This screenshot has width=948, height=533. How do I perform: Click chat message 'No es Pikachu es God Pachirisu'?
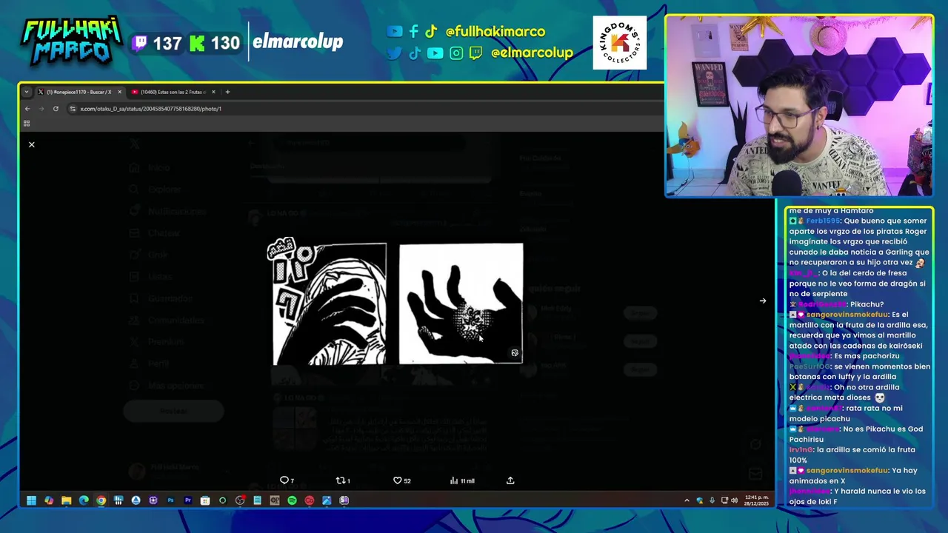856,434
